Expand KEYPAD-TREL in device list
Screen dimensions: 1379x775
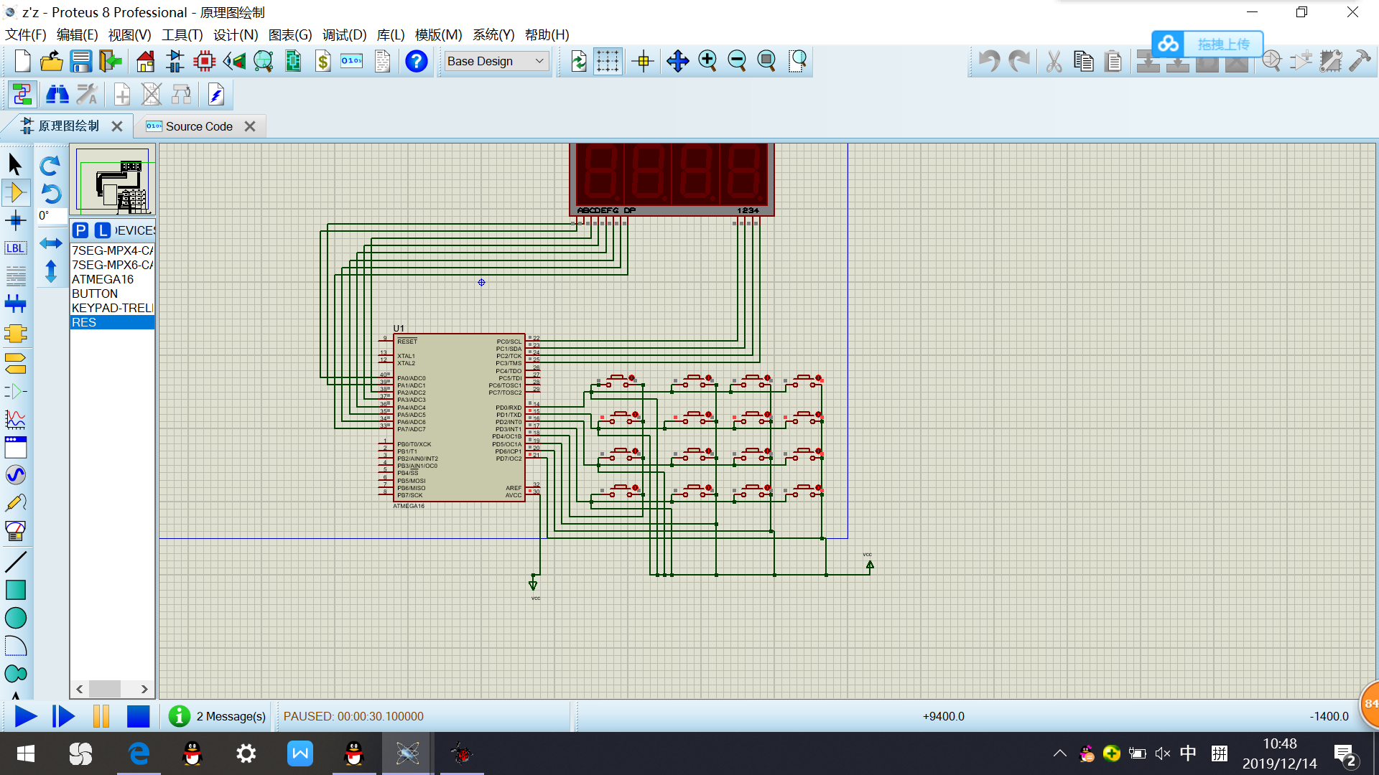tap(113, 306)
